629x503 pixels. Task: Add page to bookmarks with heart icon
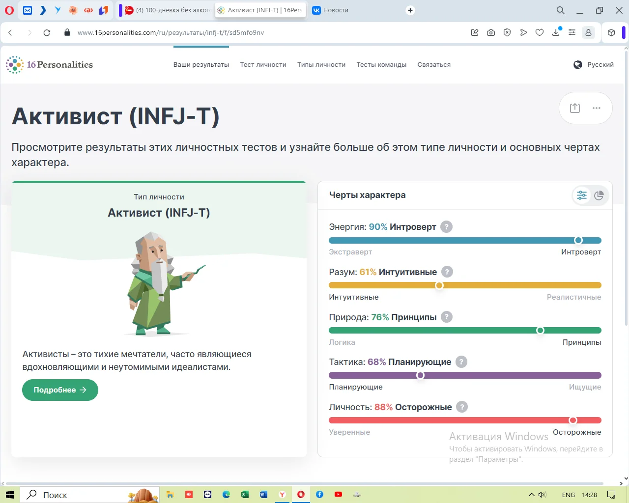[540, 32]
